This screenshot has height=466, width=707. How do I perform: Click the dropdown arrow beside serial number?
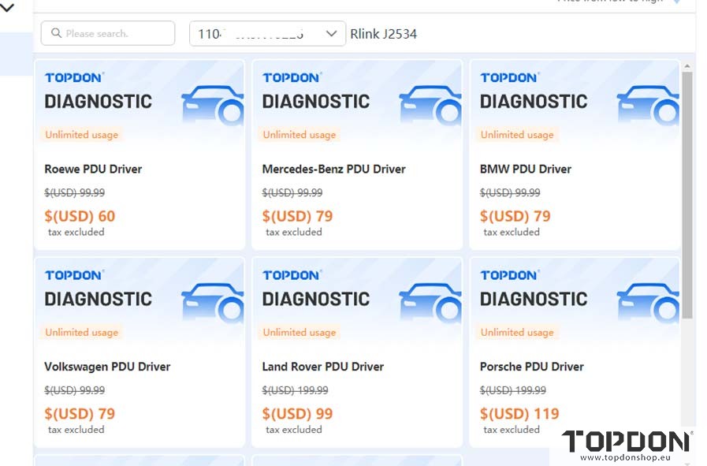[331, 33]
